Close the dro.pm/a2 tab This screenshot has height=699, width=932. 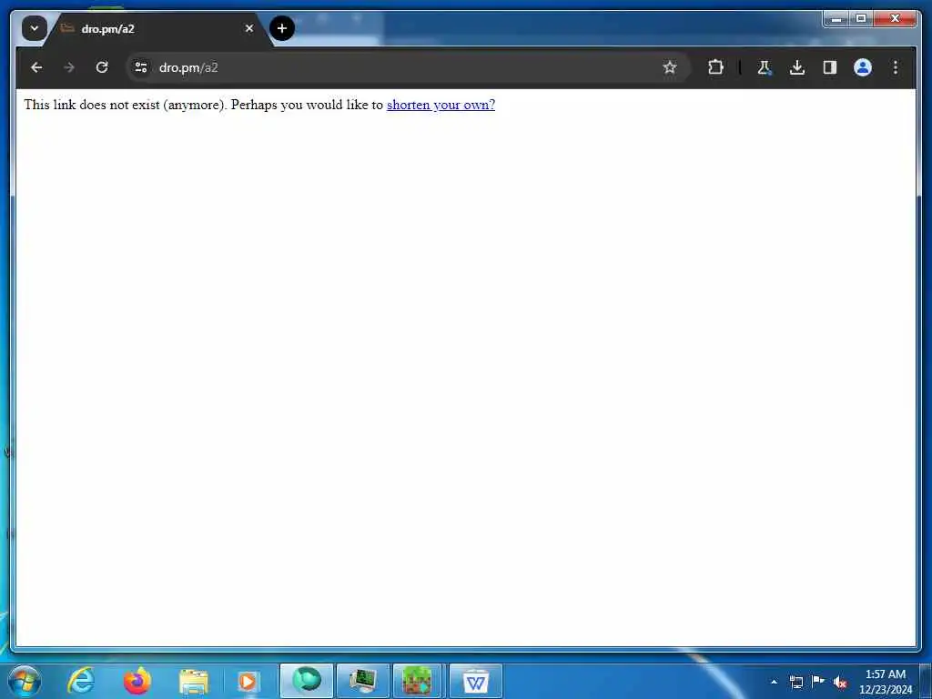pyautogui.click(x=249, y=28)
